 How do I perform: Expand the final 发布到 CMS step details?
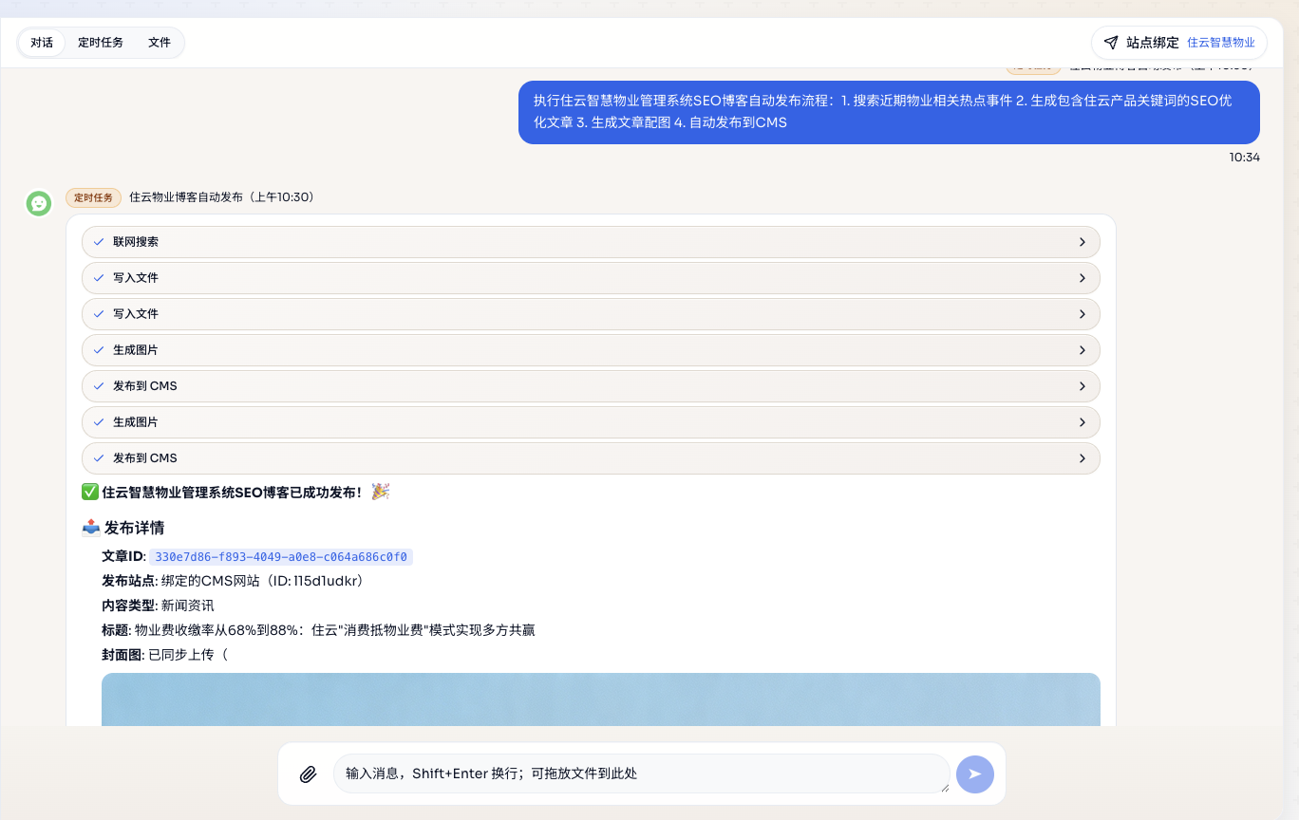point(1082,457)
